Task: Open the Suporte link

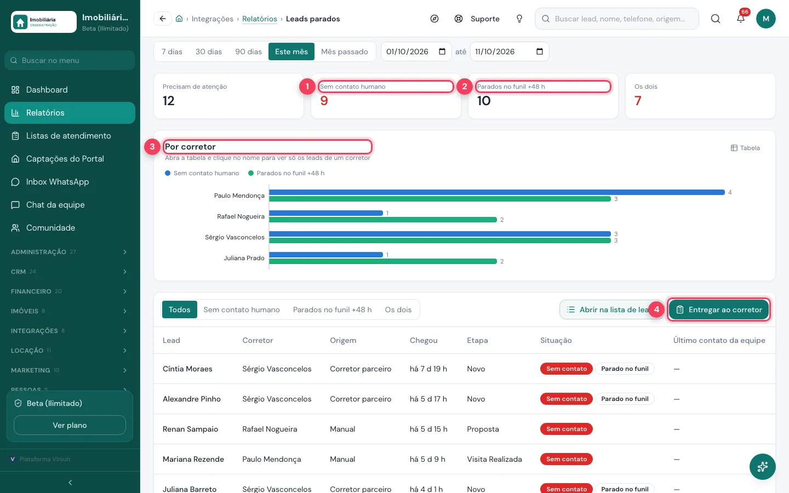Action: (x=477, y=19)
